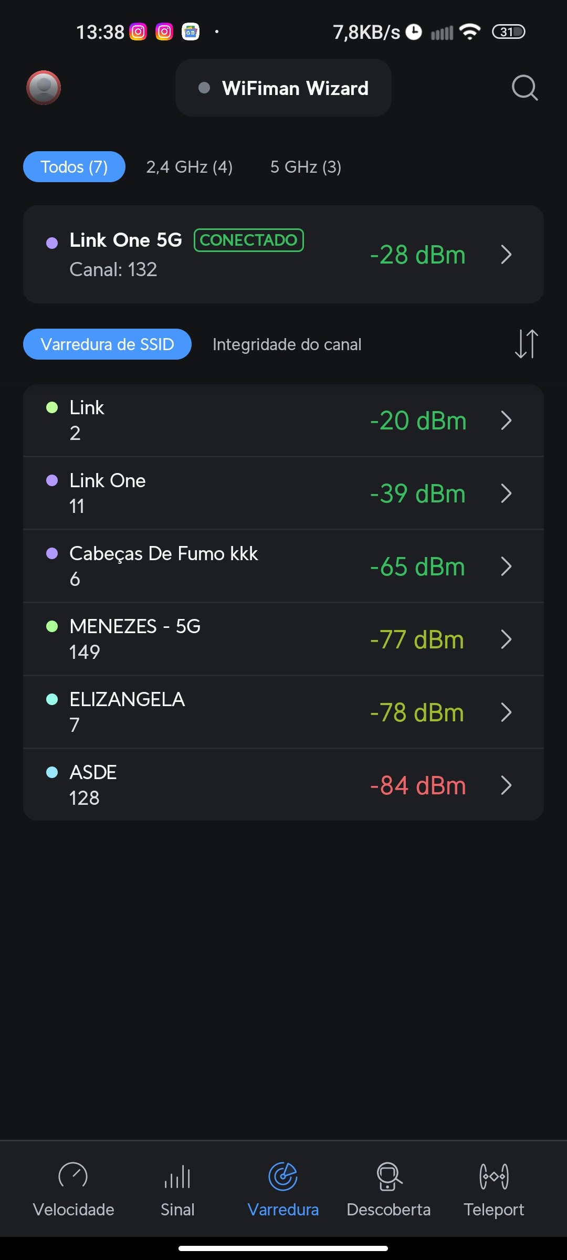Image resolution: width=567 pixels, height=1260 pixels.
Task: Filter networks by 5 GHz (3)
Action: click(306, 167)
